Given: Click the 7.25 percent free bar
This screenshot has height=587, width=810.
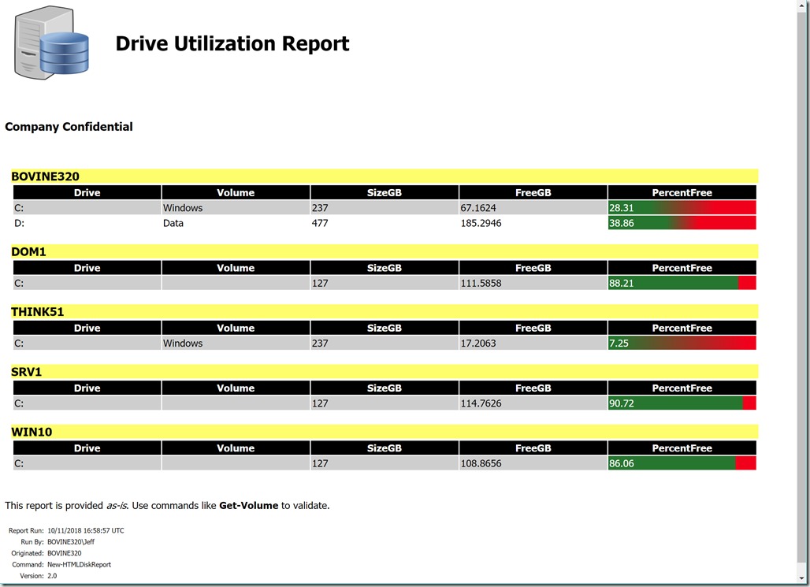Looking at the screenshot, I should point(682,343).
